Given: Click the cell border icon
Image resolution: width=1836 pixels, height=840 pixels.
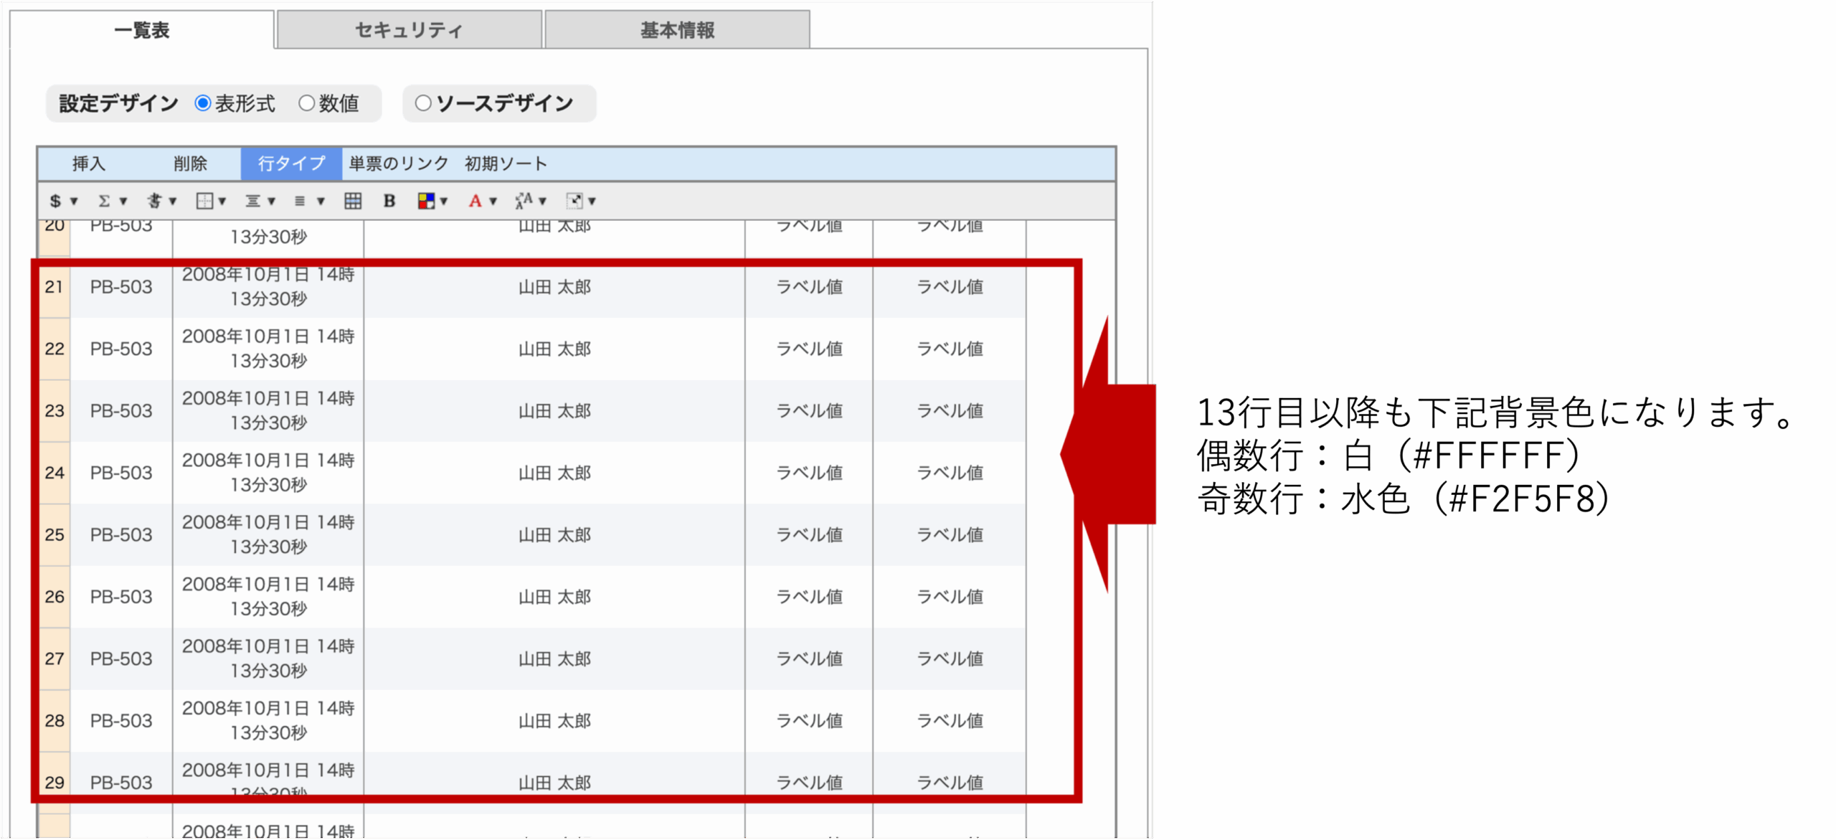Looking at the screenshot, I should pos(204,201).
